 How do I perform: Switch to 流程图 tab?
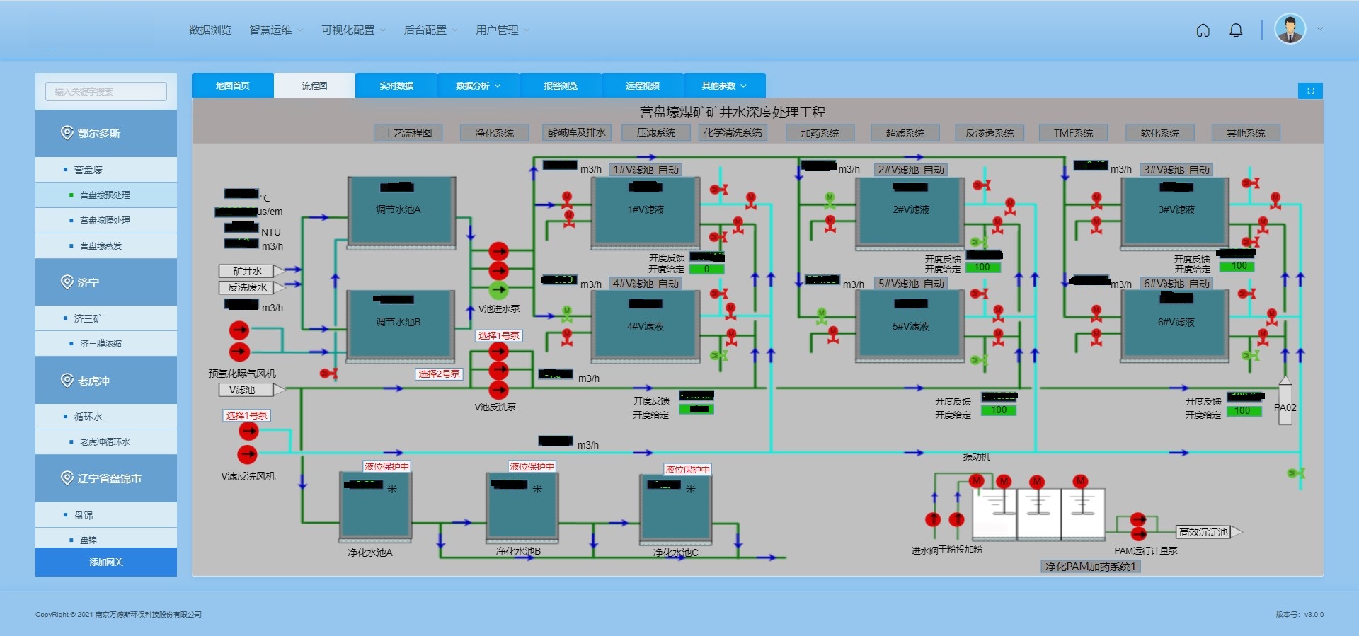point(314,86)
